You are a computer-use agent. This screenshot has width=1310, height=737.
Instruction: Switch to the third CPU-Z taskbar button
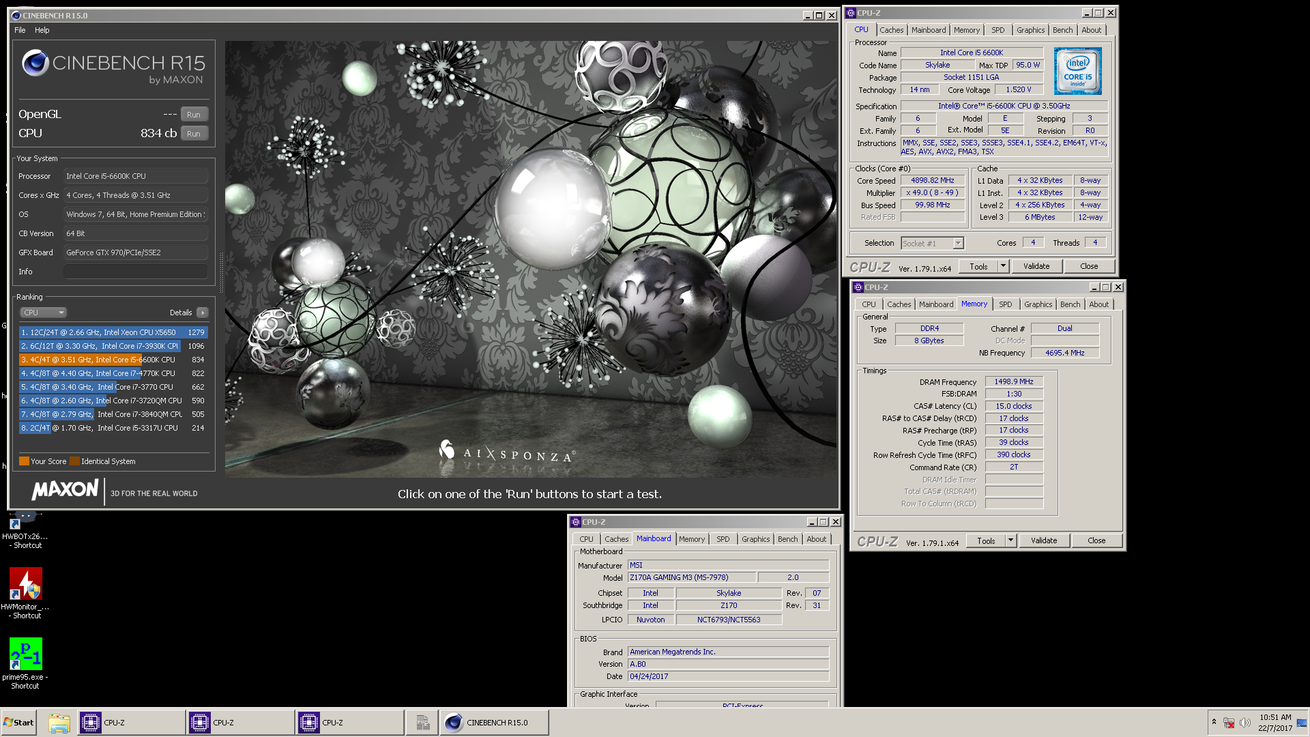349,723
